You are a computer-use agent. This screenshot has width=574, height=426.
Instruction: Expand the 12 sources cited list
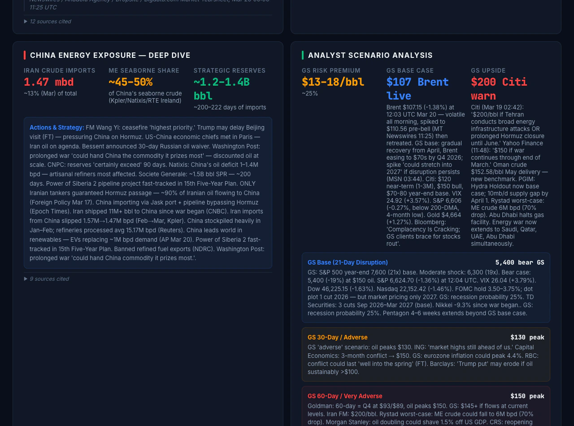(x=50, y=21)
